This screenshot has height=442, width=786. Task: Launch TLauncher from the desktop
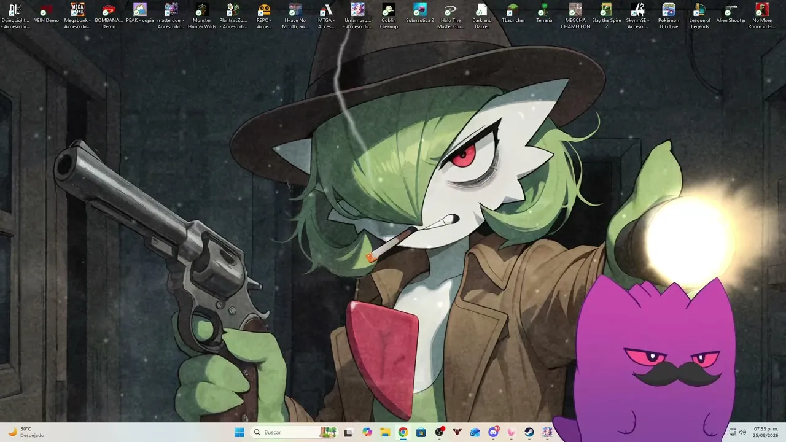pyautogui.click(x=513, y=14)
